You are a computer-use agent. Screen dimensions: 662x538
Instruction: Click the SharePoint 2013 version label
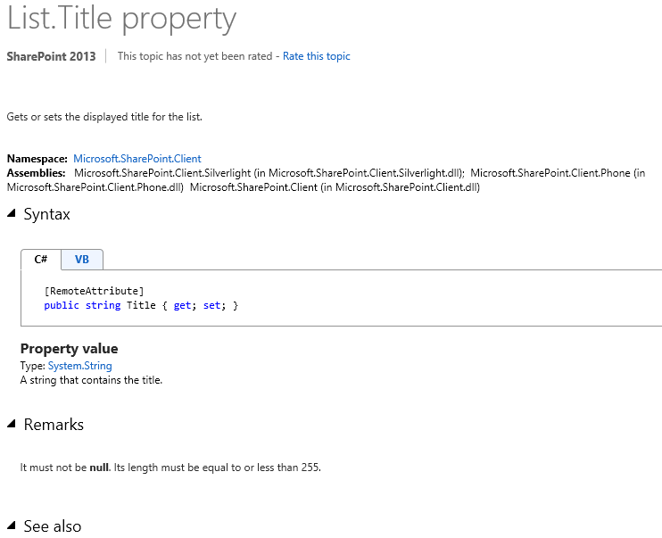click(x=50, y=56)
